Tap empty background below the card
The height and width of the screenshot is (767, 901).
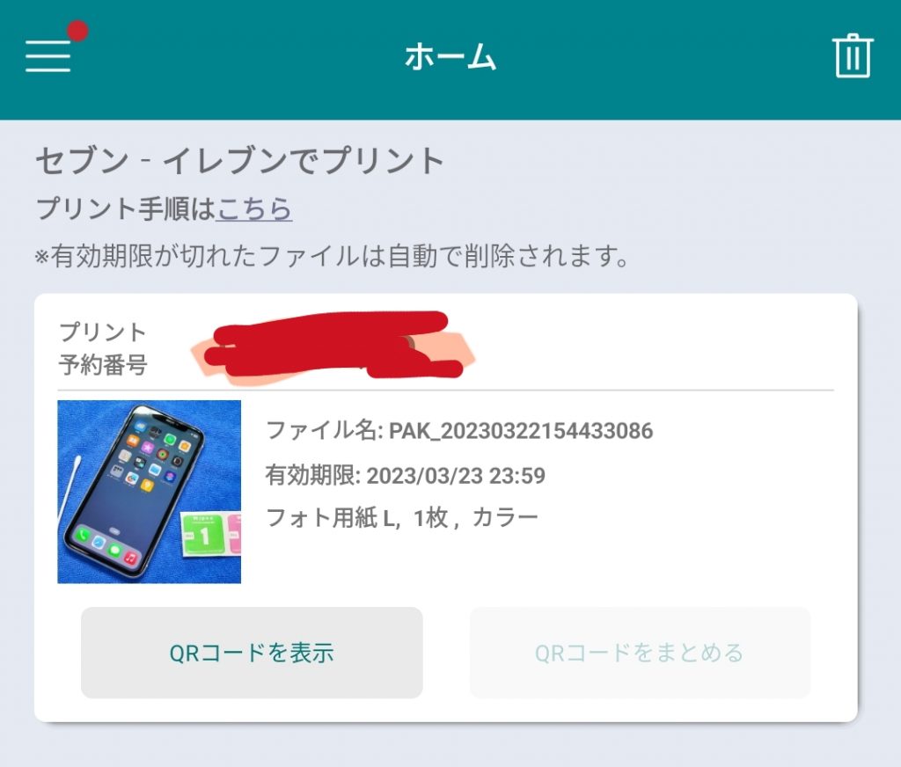pos(450,746)
